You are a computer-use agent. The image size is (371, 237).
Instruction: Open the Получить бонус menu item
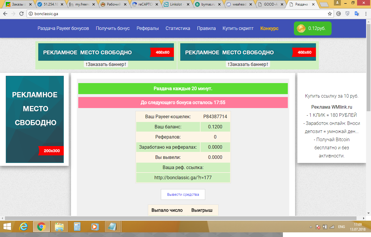click(x=113, y=28)
